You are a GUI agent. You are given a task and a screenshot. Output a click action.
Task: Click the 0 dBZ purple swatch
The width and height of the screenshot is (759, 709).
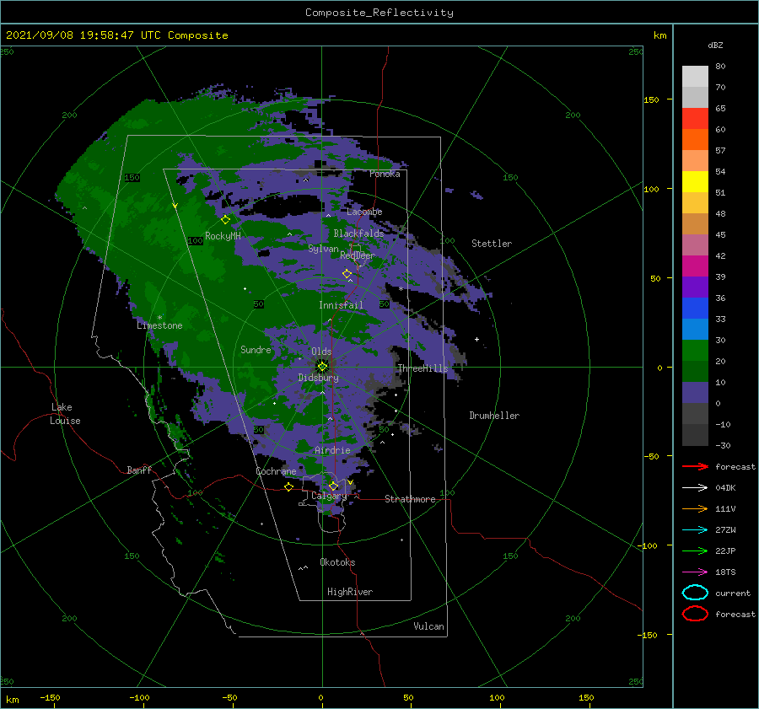click(695, 393)
